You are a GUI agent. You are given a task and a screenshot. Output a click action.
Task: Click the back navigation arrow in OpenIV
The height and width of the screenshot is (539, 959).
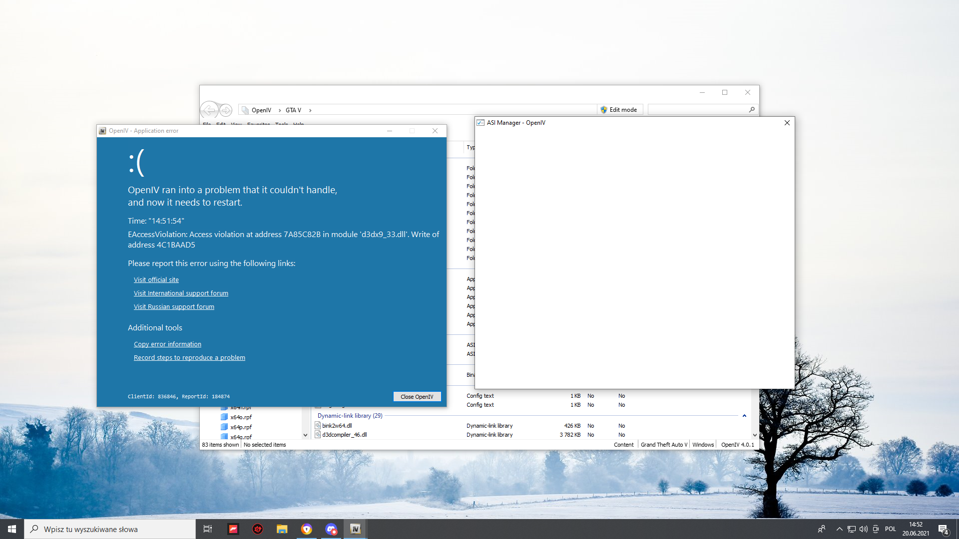(x=210, y=110)
